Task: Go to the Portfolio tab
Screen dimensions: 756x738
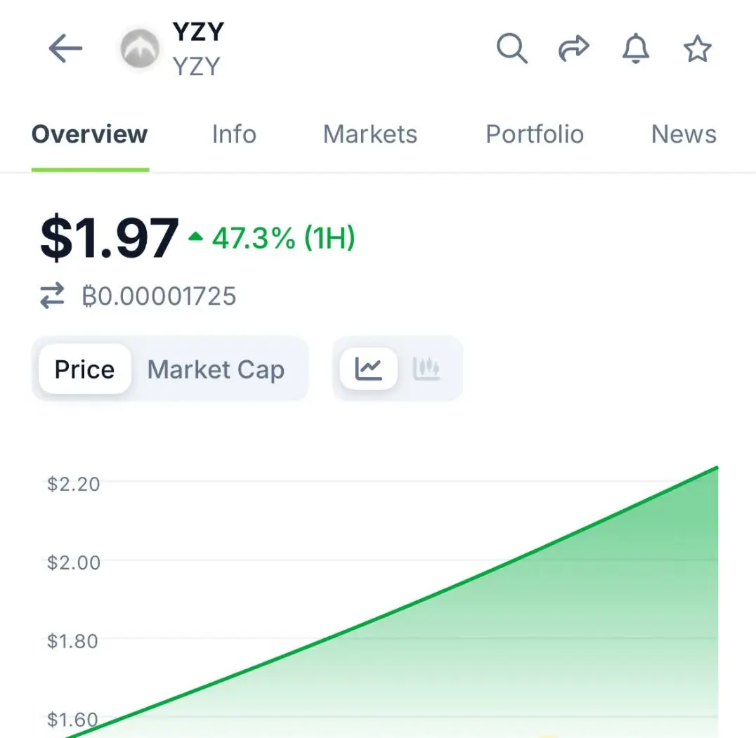Action: [x=535, y=134]
